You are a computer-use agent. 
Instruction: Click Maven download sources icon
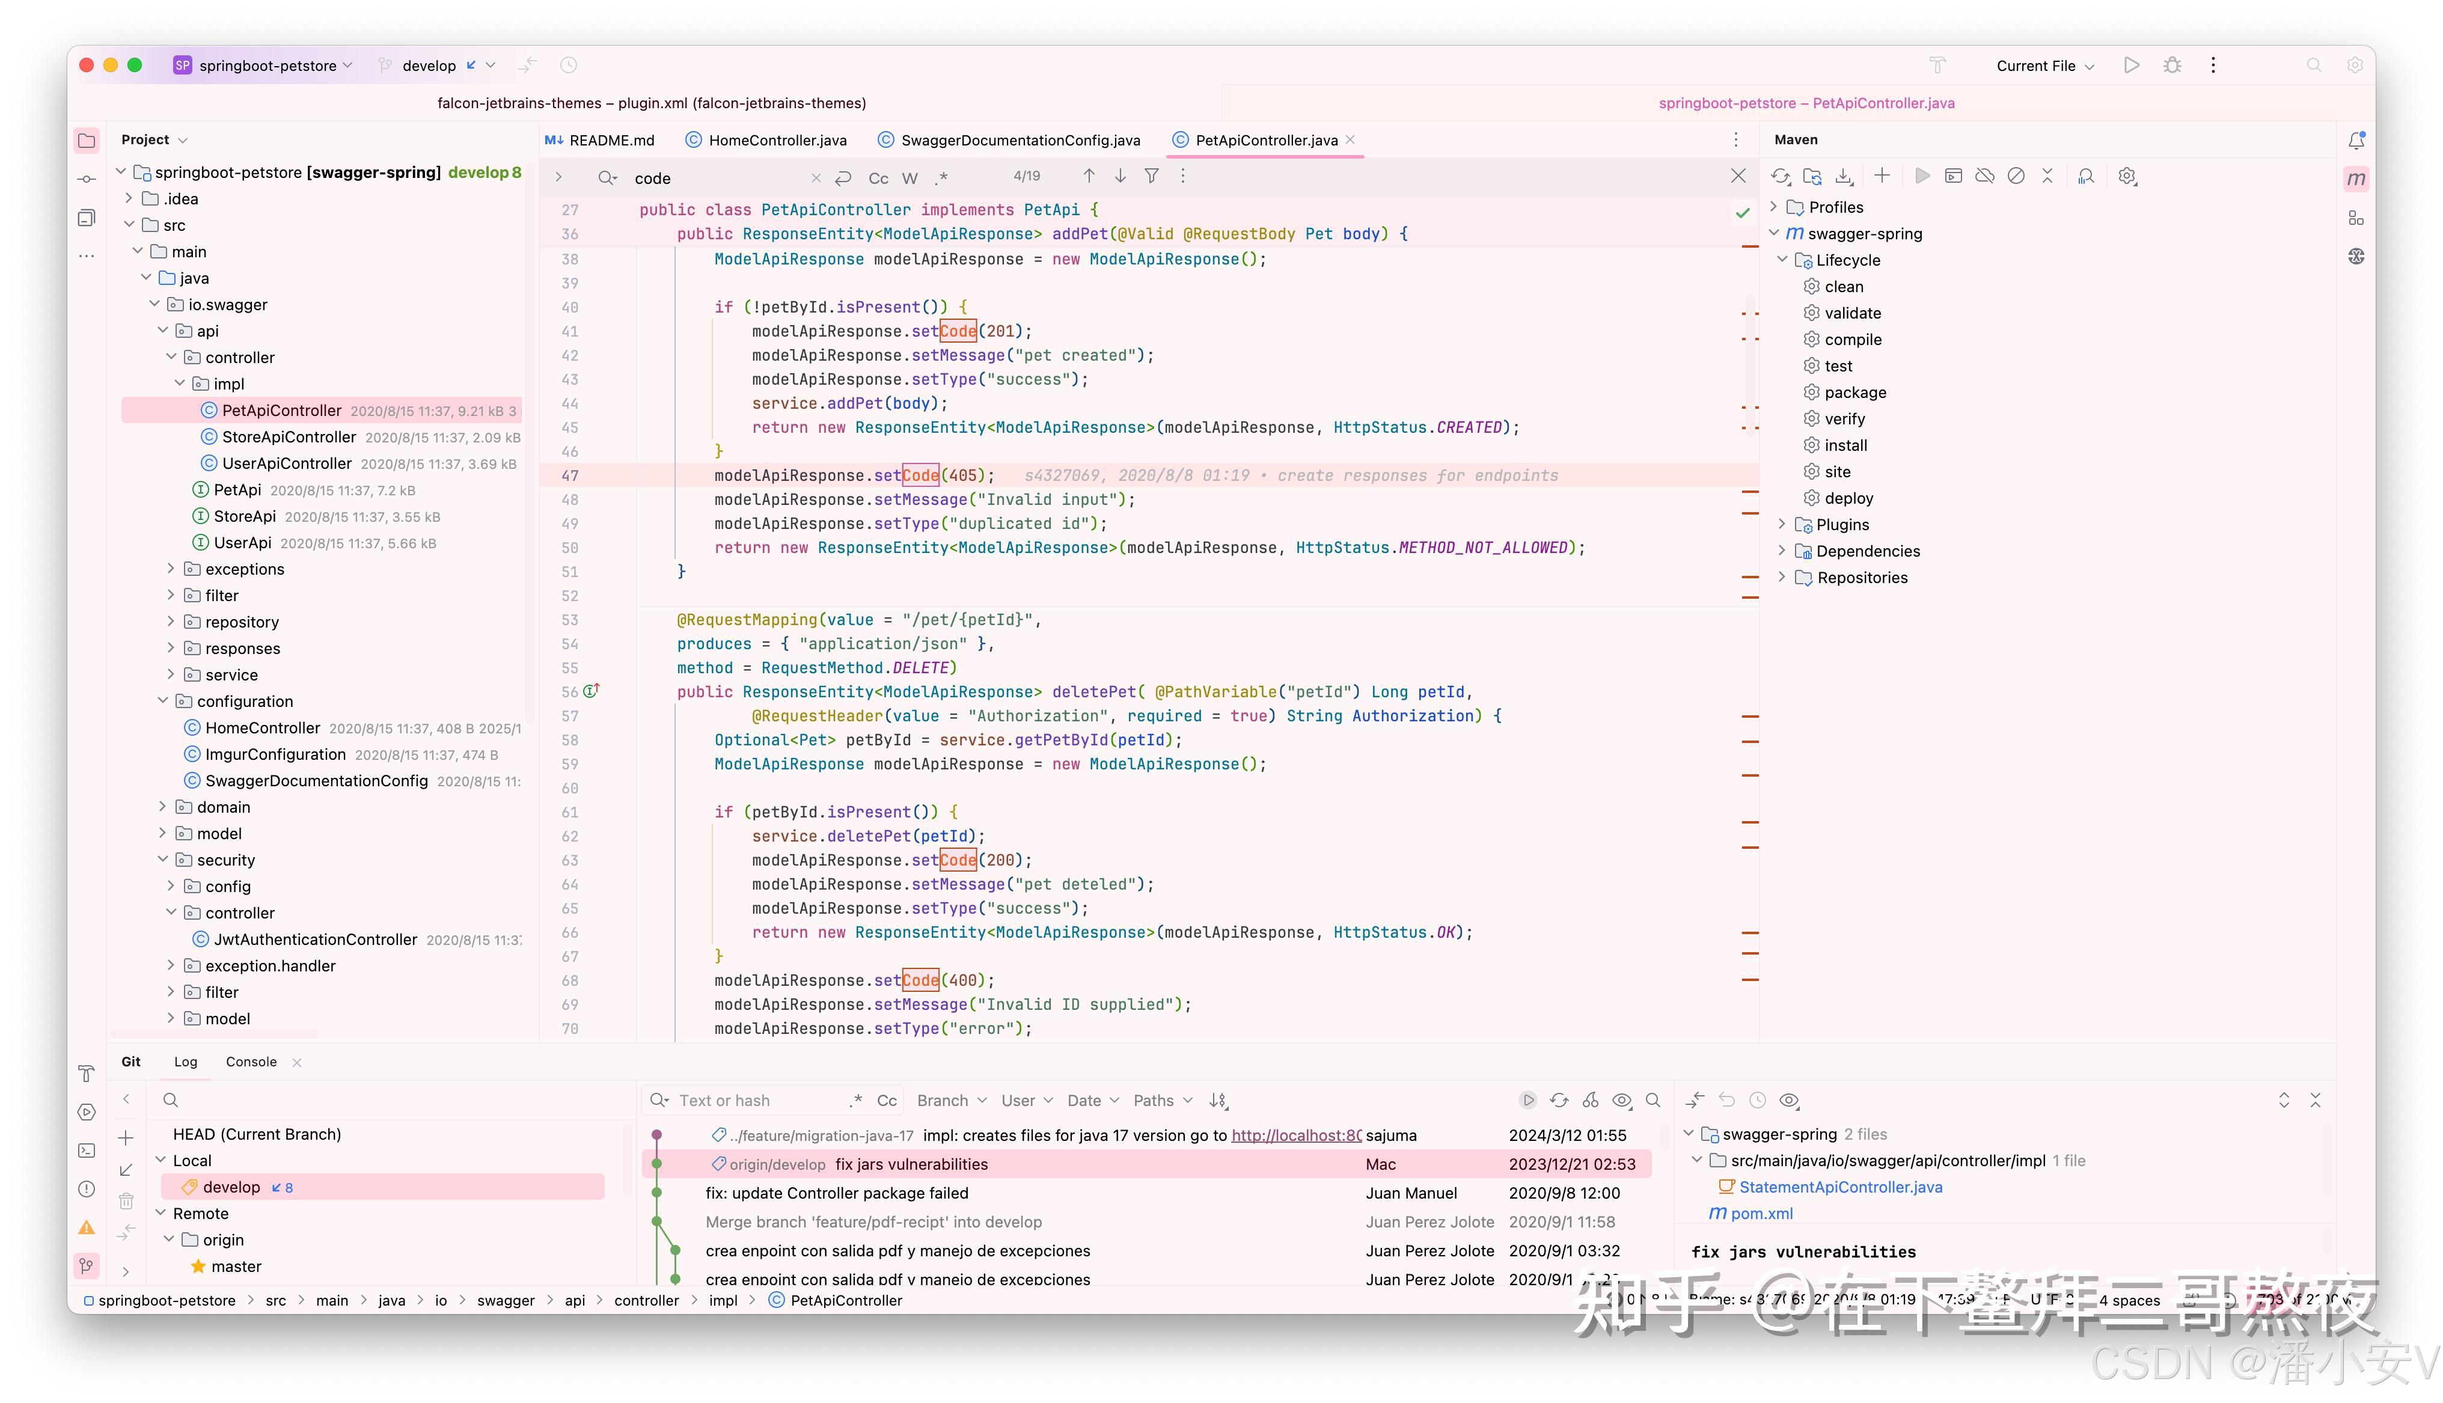tap(1844, 176)
